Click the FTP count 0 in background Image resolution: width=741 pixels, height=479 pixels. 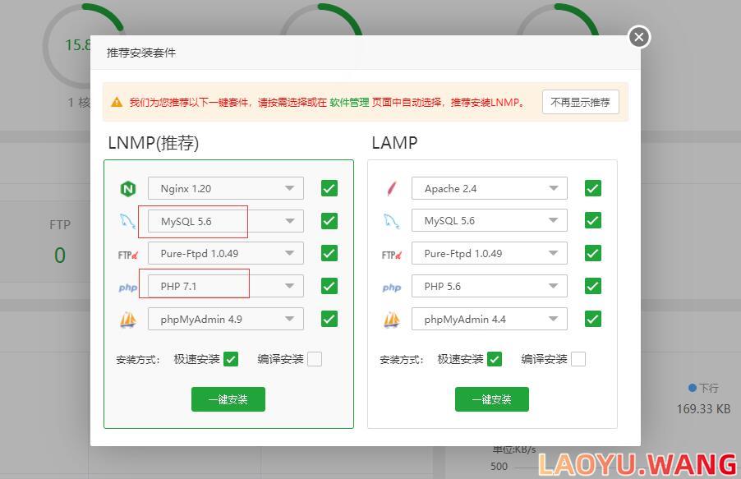pos(60,256)
